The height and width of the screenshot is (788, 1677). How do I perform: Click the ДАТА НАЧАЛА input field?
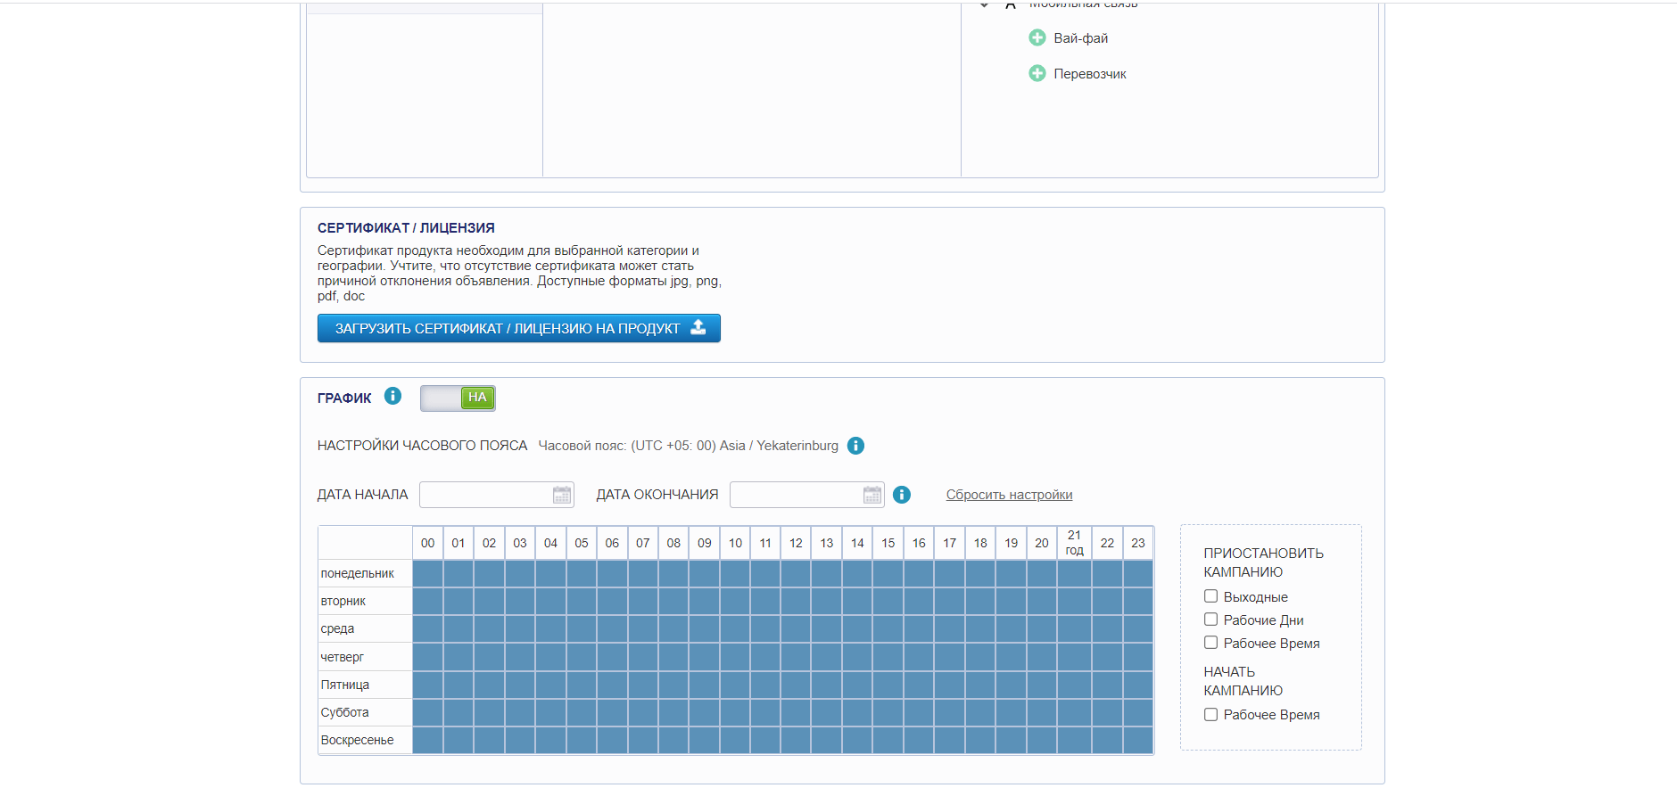point(485,495)
